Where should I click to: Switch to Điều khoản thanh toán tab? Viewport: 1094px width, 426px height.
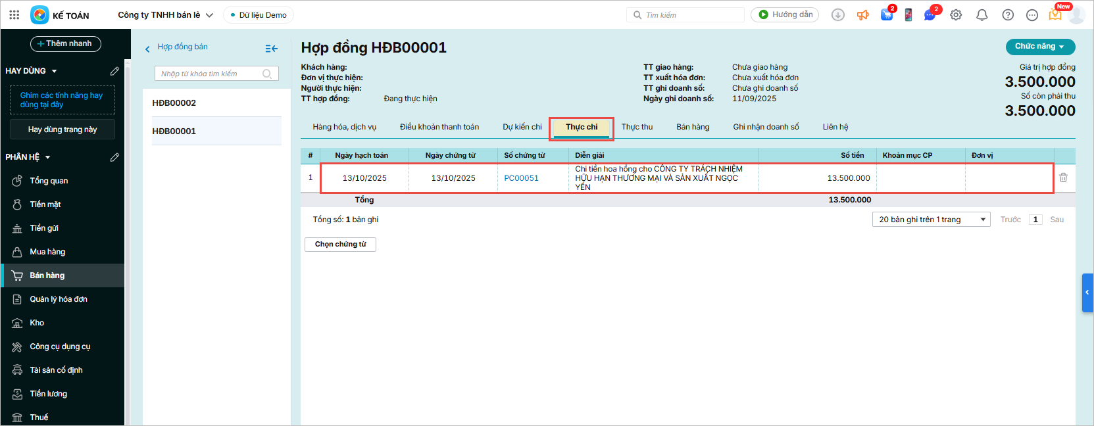pos(439,127)
